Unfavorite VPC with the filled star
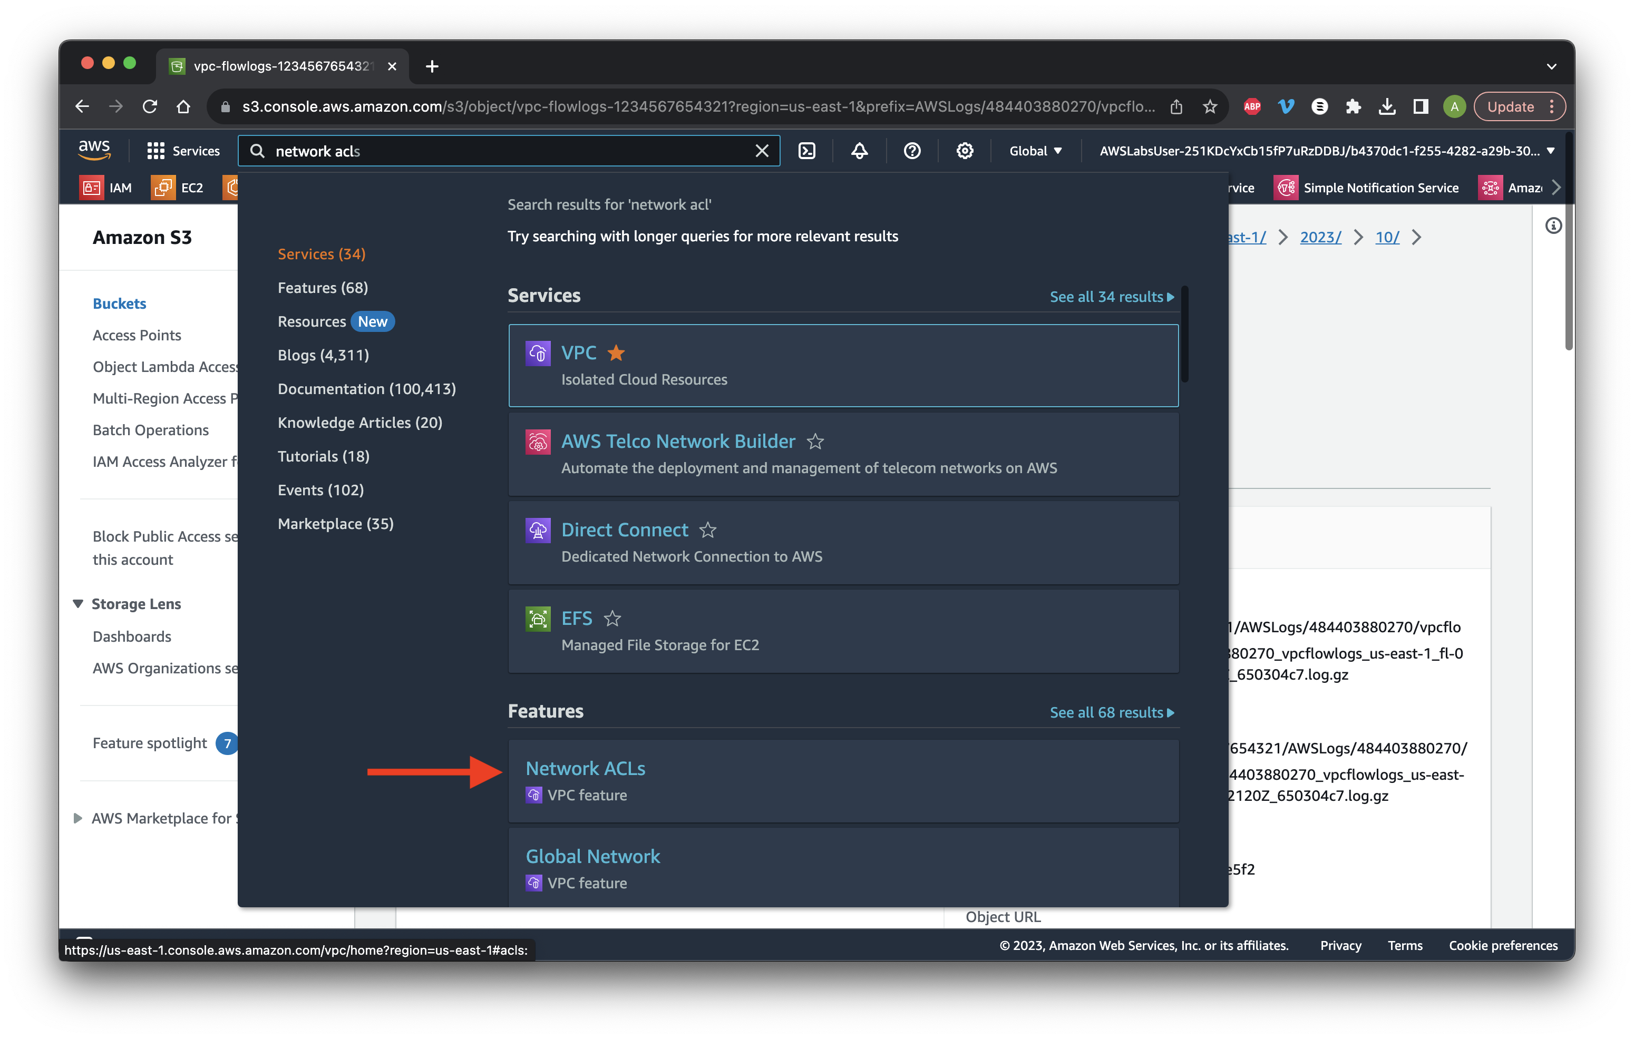The height and width of the screenshot is (1039, 1634). pyautogui.click(x=616, y=352)
